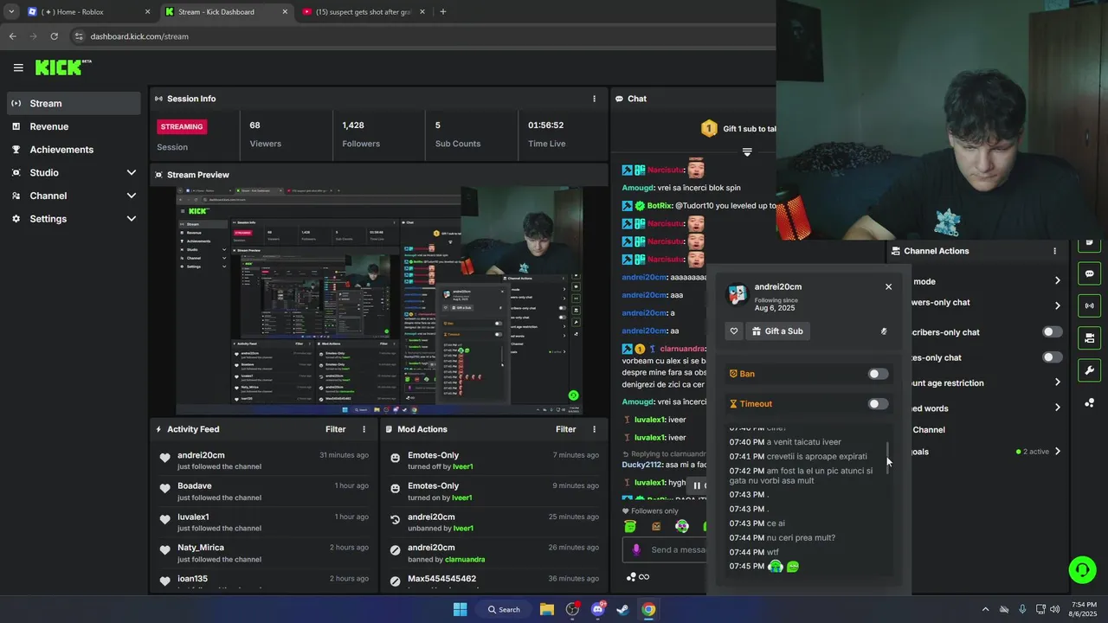
Task: Click the taskbar Search box
Action: tap(503, 609)
